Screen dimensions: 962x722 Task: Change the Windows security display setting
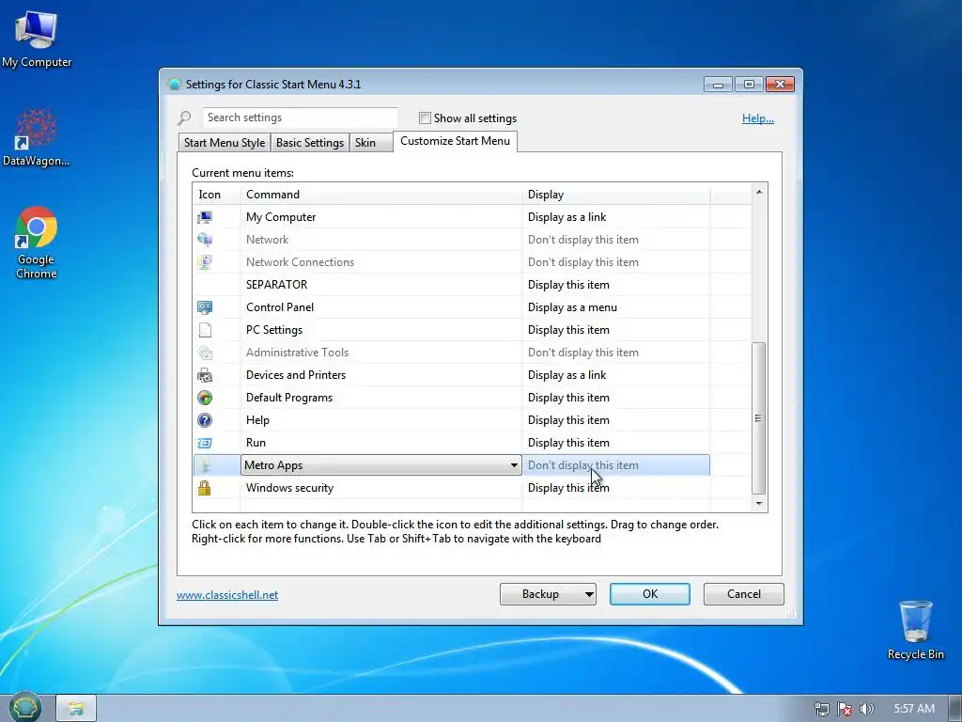pyautogui.click(x=616, y=488)
